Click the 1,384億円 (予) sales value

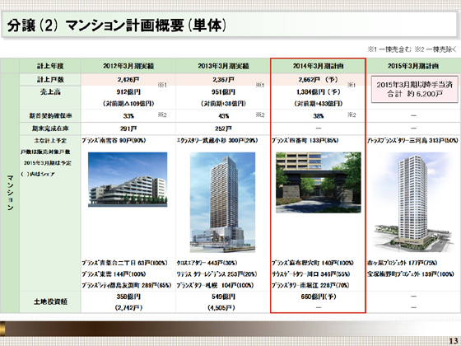pyautogui.click(x=319, y=92)
